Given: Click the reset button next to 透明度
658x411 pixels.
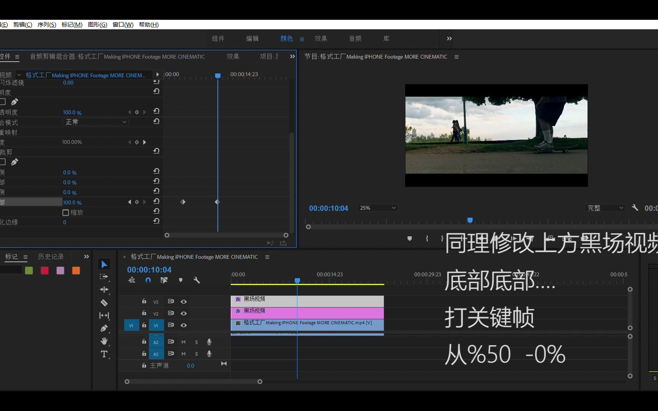Looking at the screenshot, I should point(157,112).
